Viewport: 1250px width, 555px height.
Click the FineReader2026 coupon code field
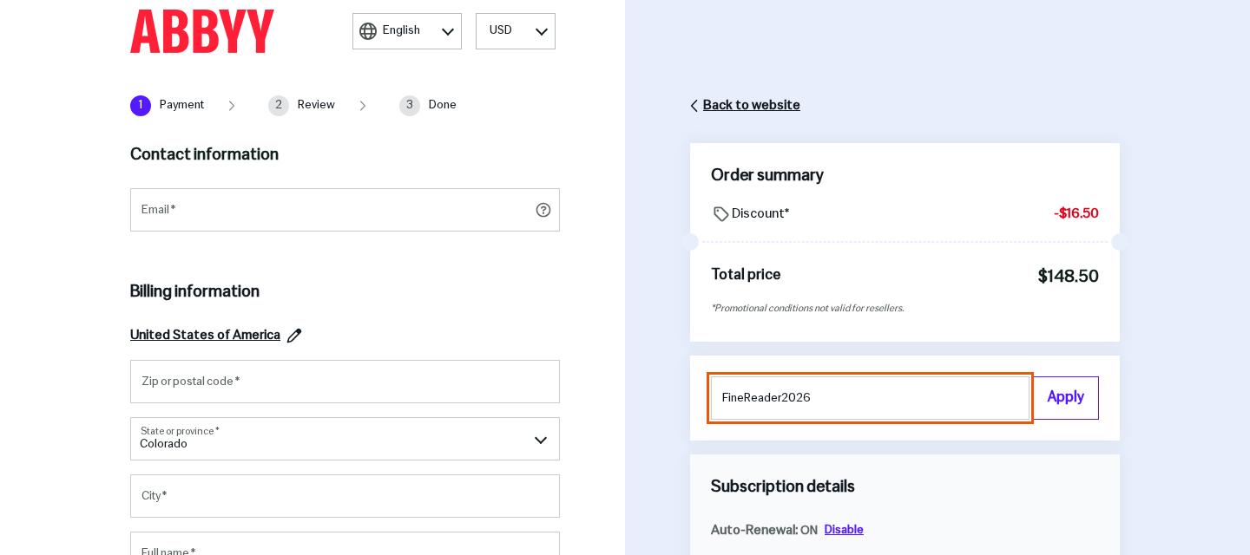[870, 398]
